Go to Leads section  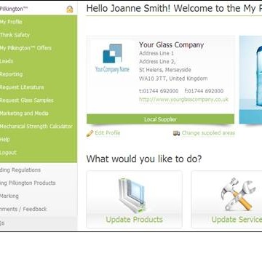[7, 61]
